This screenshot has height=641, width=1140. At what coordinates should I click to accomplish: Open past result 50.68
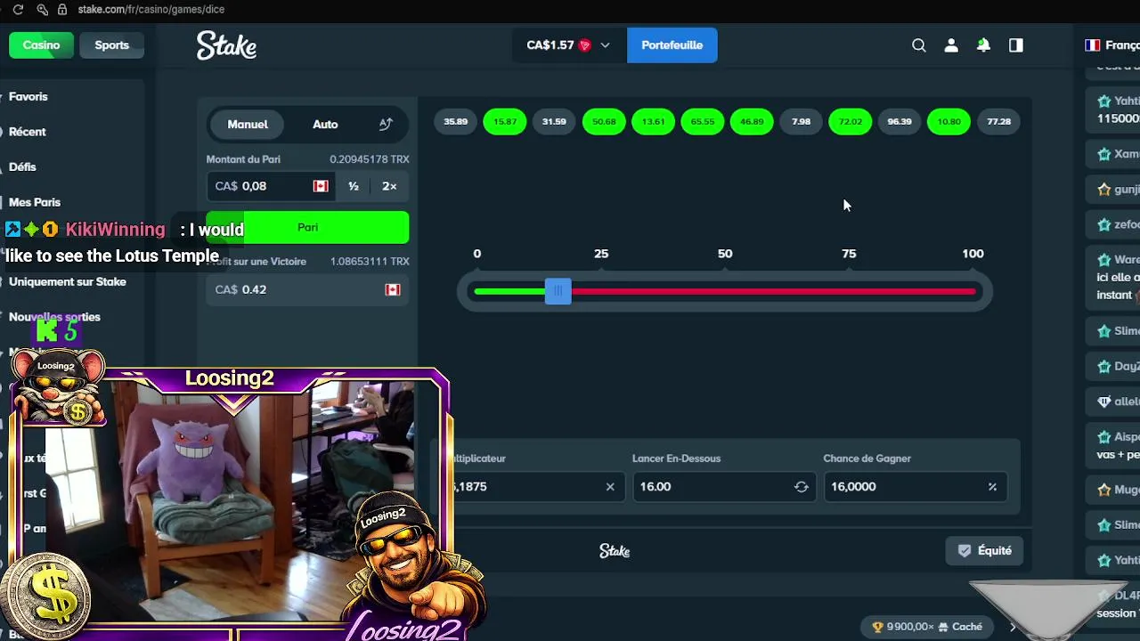(604, 122)
